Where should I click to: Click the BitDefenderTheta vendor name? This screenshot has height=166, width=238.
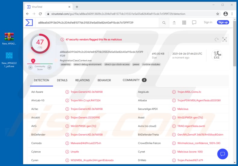click(148, 134)
